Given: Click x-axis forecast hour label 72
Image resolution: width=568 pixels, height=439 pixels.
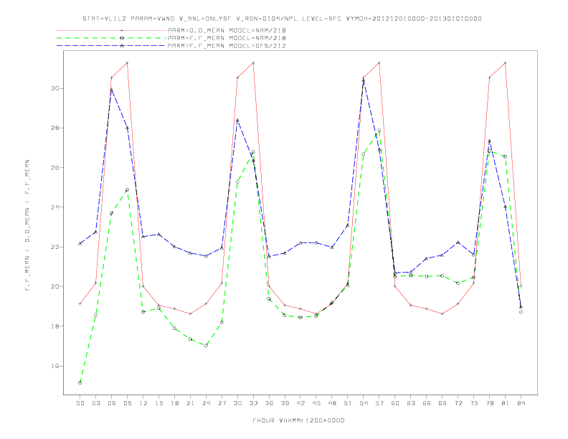Looking at the screenshot, I should point(458,403).
